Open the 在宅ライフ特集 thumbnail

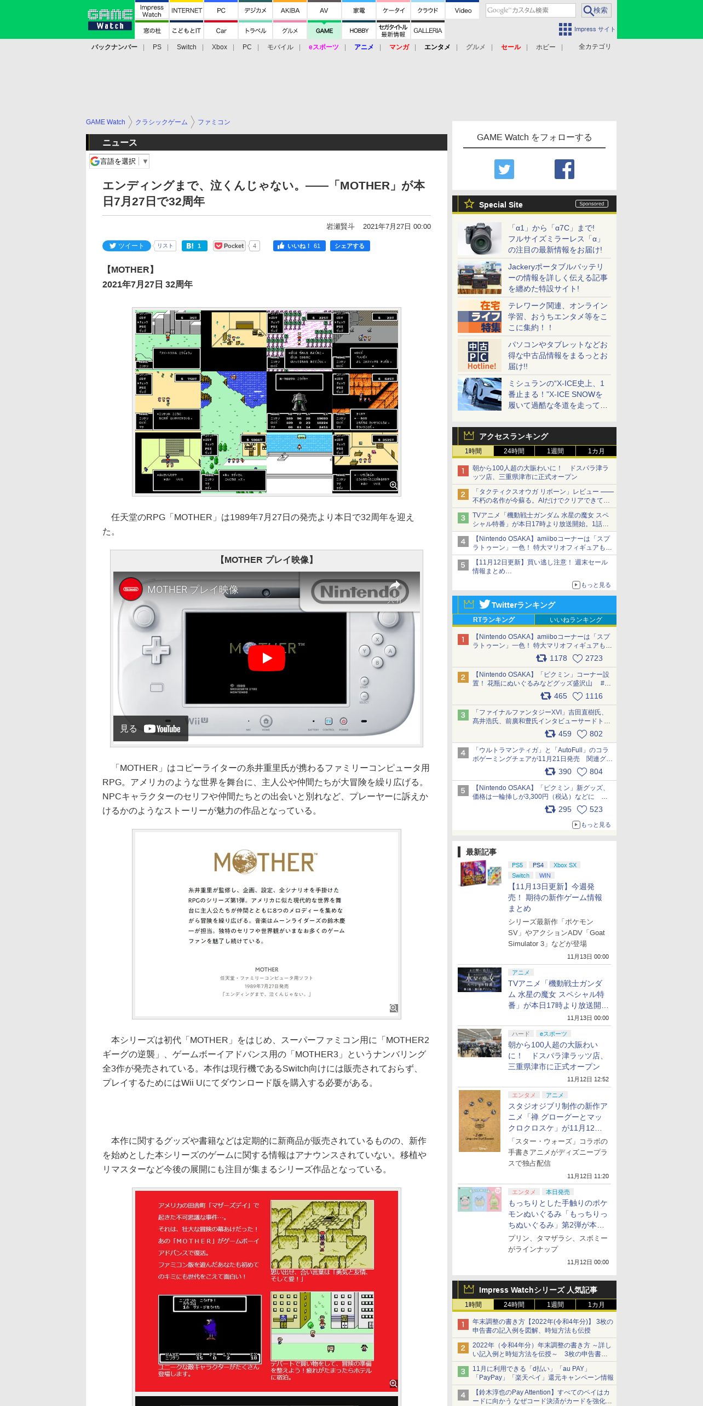click(480, 316)
